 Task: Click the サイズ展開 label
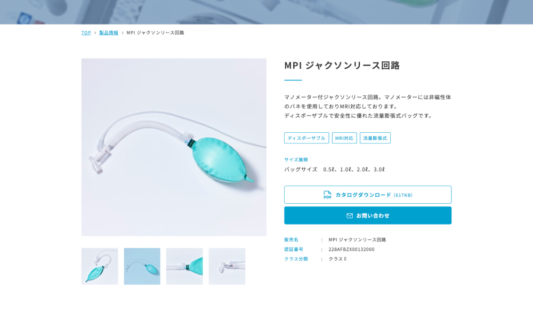pyautogui.click(x=296, y=159)
